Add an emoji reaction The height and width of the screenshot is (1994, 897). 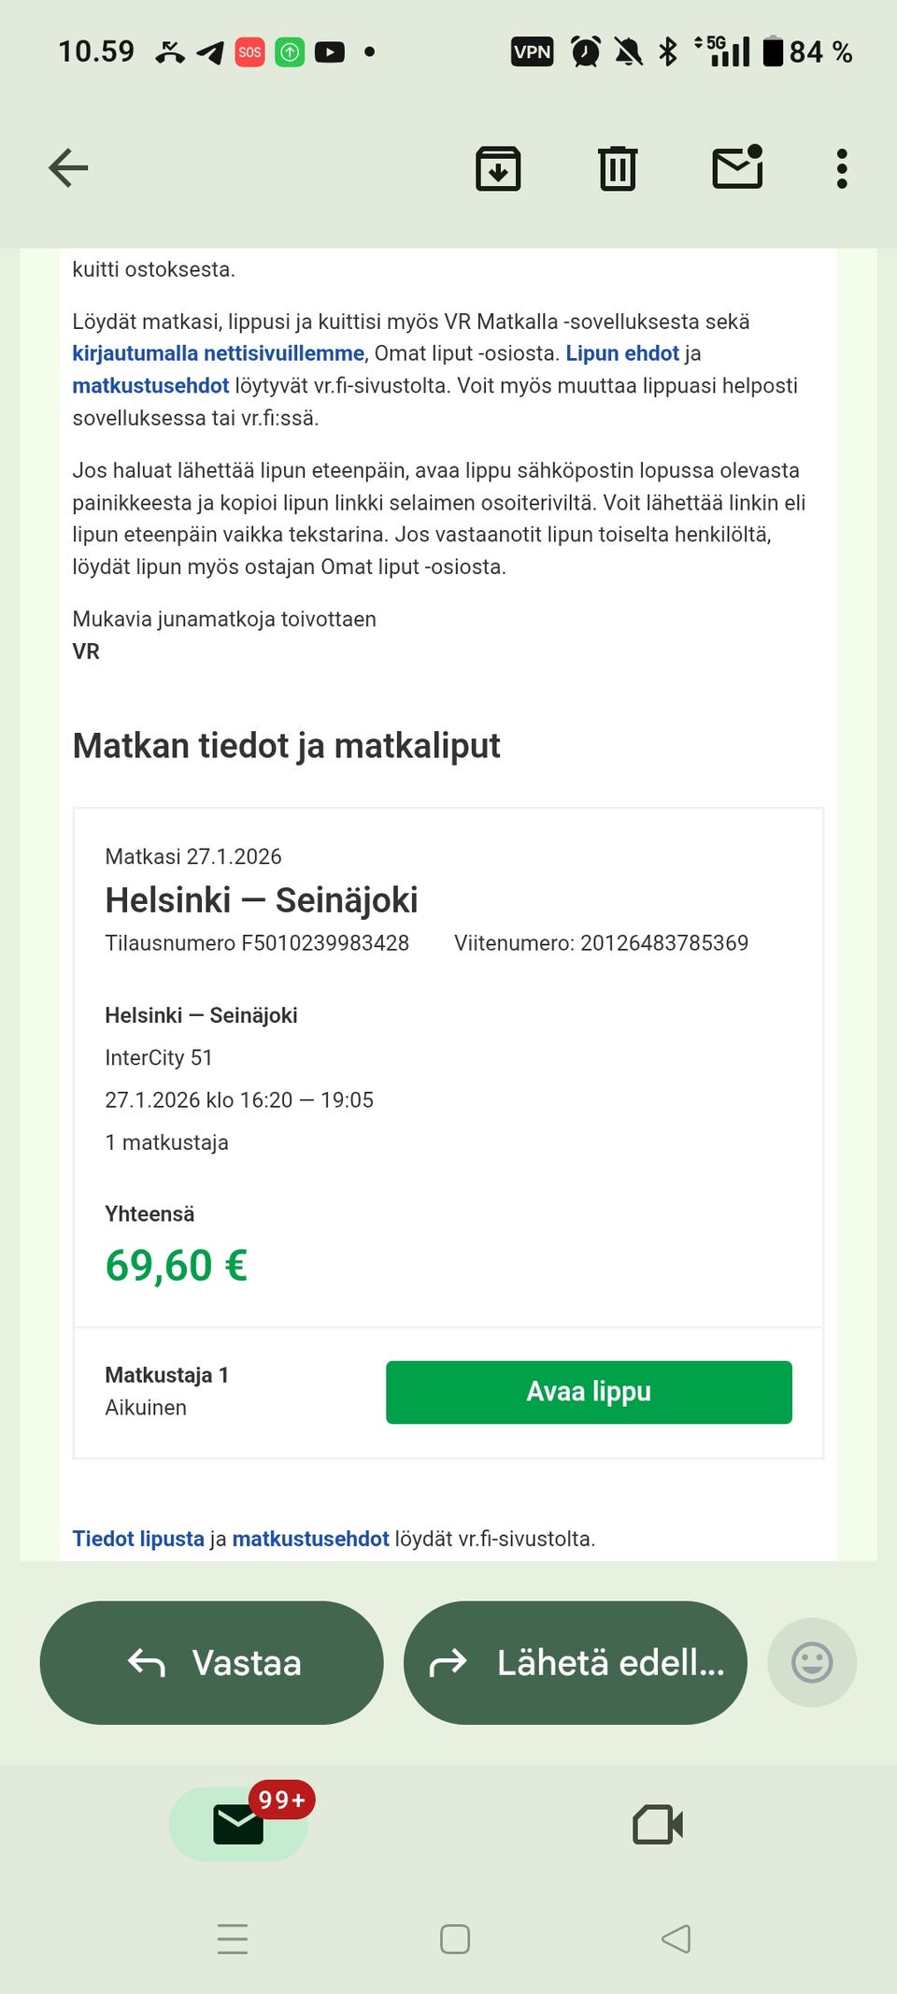click(x=811, y=1663)
